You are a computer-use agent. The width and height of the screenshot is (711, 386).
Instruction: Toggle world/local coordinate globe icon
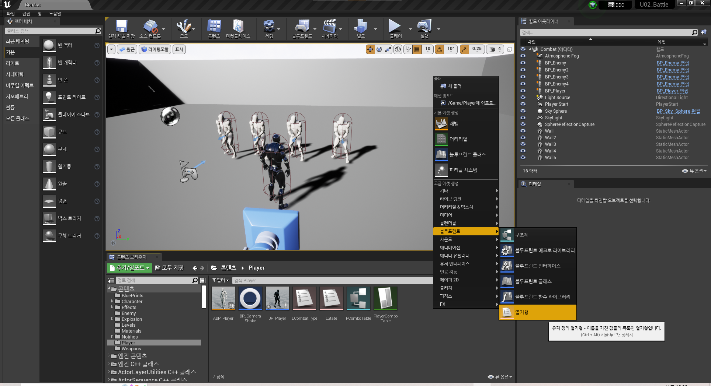coord(398,49)
